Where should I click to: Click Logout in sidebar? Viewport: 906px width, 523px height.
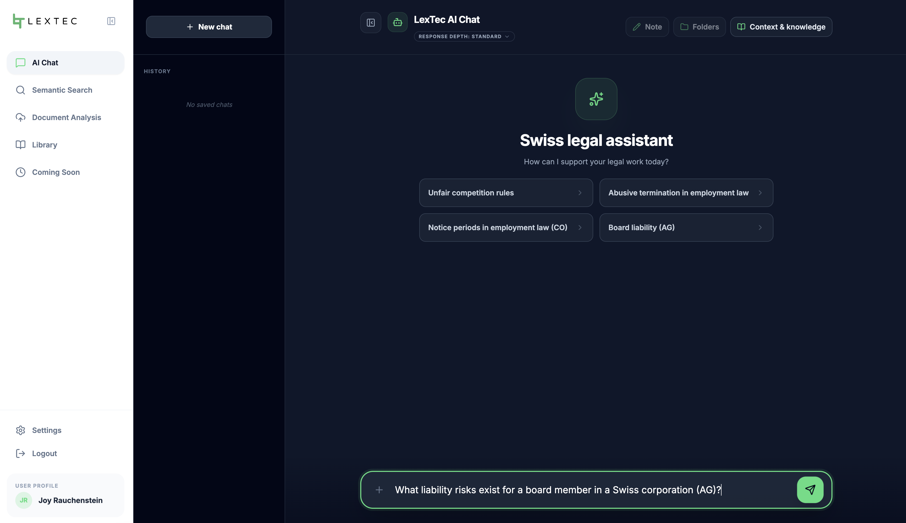(x=65, y=453)
